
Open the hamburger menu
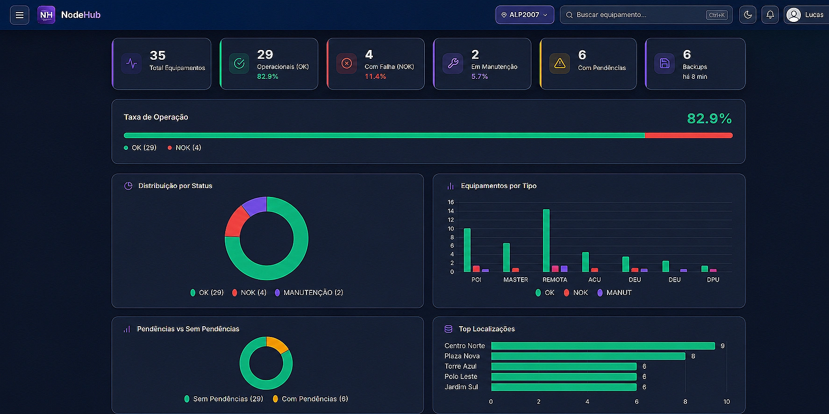pyautogui.click(x=20, y=15)
